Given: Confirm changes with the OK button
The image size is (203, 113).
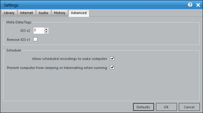Looking at the screenshot, I should tap(166, 107).
